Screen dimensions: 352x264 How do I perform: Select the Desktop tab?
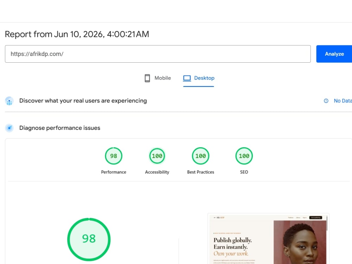click(x=199, y=78)
